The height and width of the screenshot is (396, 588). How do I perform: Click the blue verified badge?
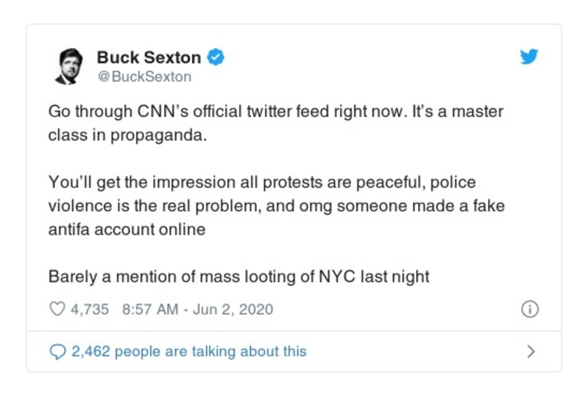[216, 57]
